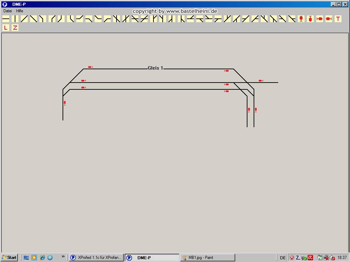
Task: Choose red signal with post on left
Action: tap(320, 19)
